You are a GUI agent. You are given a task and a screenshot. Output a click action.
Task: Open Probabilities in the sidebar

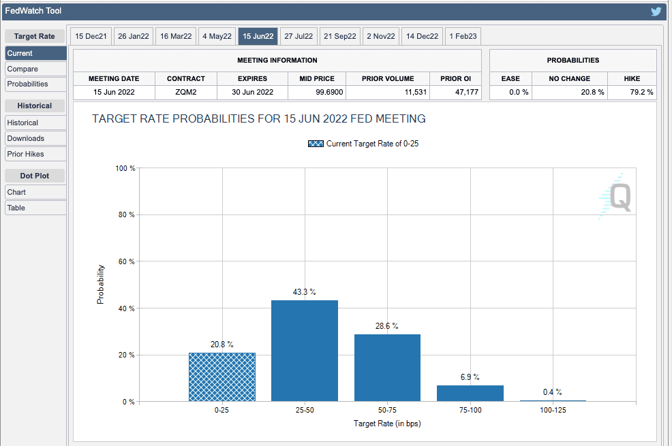click(x=35, y=84)
